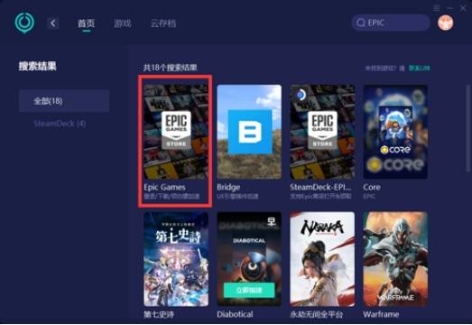
Task: Click the vertical scrollbar on results list
Action: click(467, 129)
